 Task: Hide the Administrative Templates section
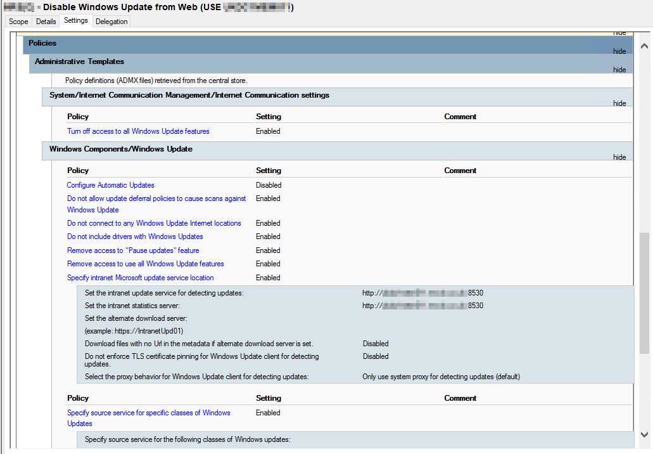pyautogui.click(x=619, y=69)
